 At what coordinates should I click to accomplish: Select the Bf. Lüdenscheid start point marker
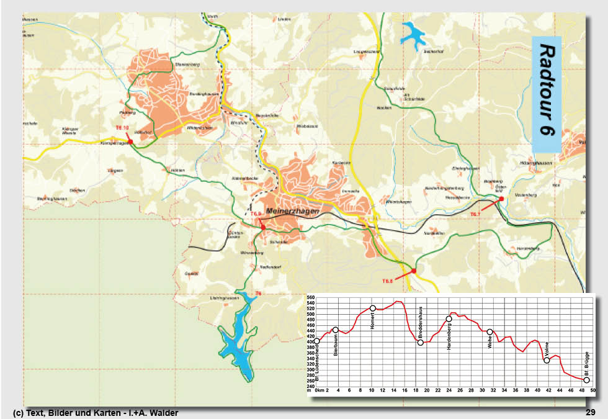[316, 342]
